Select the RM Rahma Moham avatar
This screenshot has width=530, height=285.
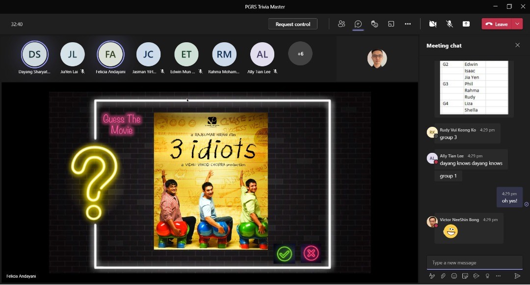click(x=224, y=54)
